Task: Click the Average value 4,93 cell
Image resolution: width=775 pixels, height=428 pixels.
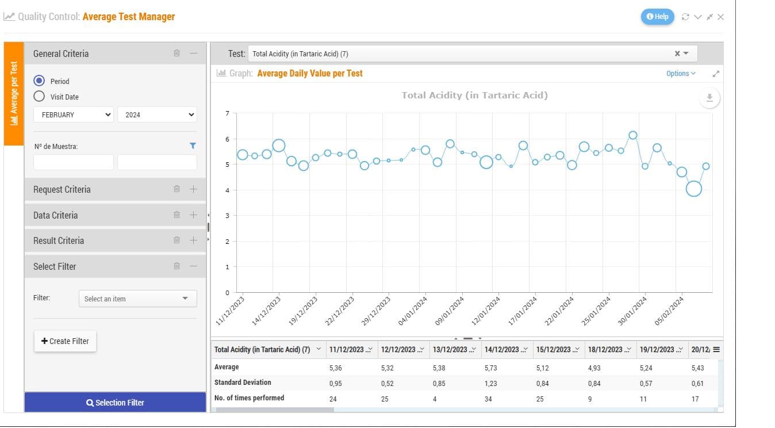Action: [x=594, y=367]
